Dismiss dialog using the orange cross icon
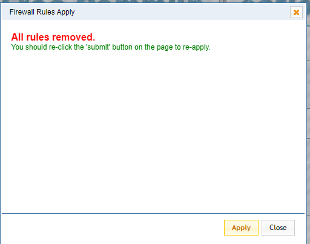The width and height of the screenshot is (310, 244). coord(296,12)
